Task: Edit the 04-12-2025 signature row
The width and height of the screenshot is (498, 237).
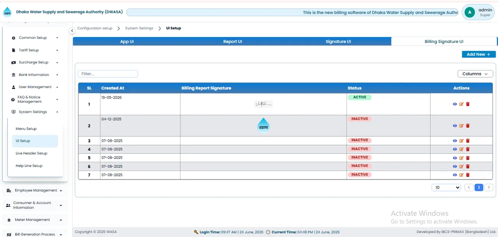Action: tap(461, 126)
